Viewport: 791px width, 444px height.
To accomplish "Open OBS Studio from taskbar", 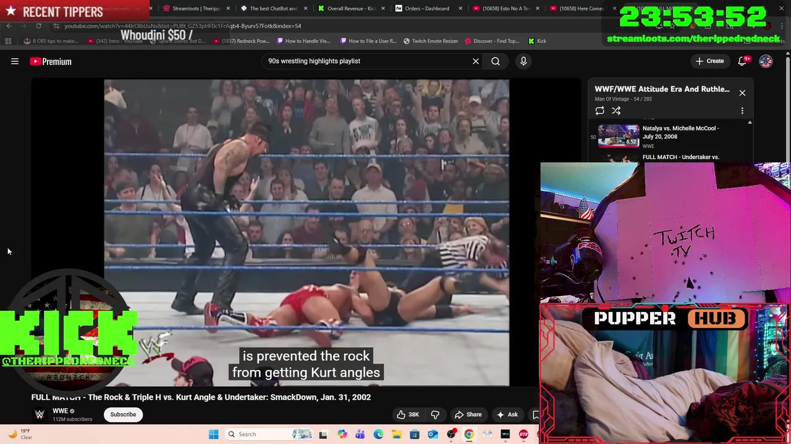I will pos(451,434).
